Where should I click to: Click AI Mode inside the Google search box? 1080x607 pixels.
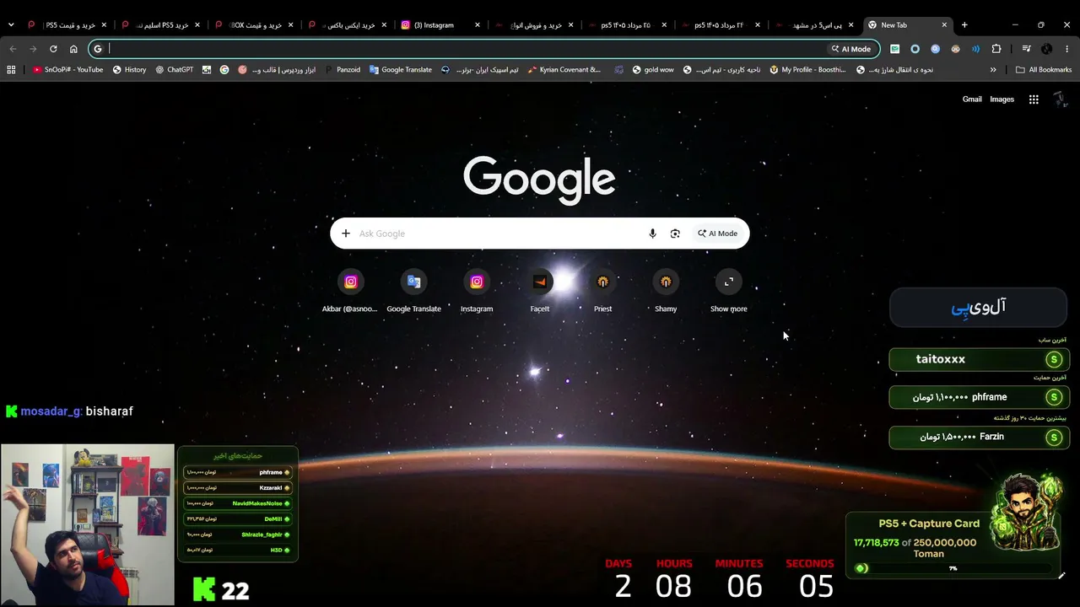click(x=718, y=234)
